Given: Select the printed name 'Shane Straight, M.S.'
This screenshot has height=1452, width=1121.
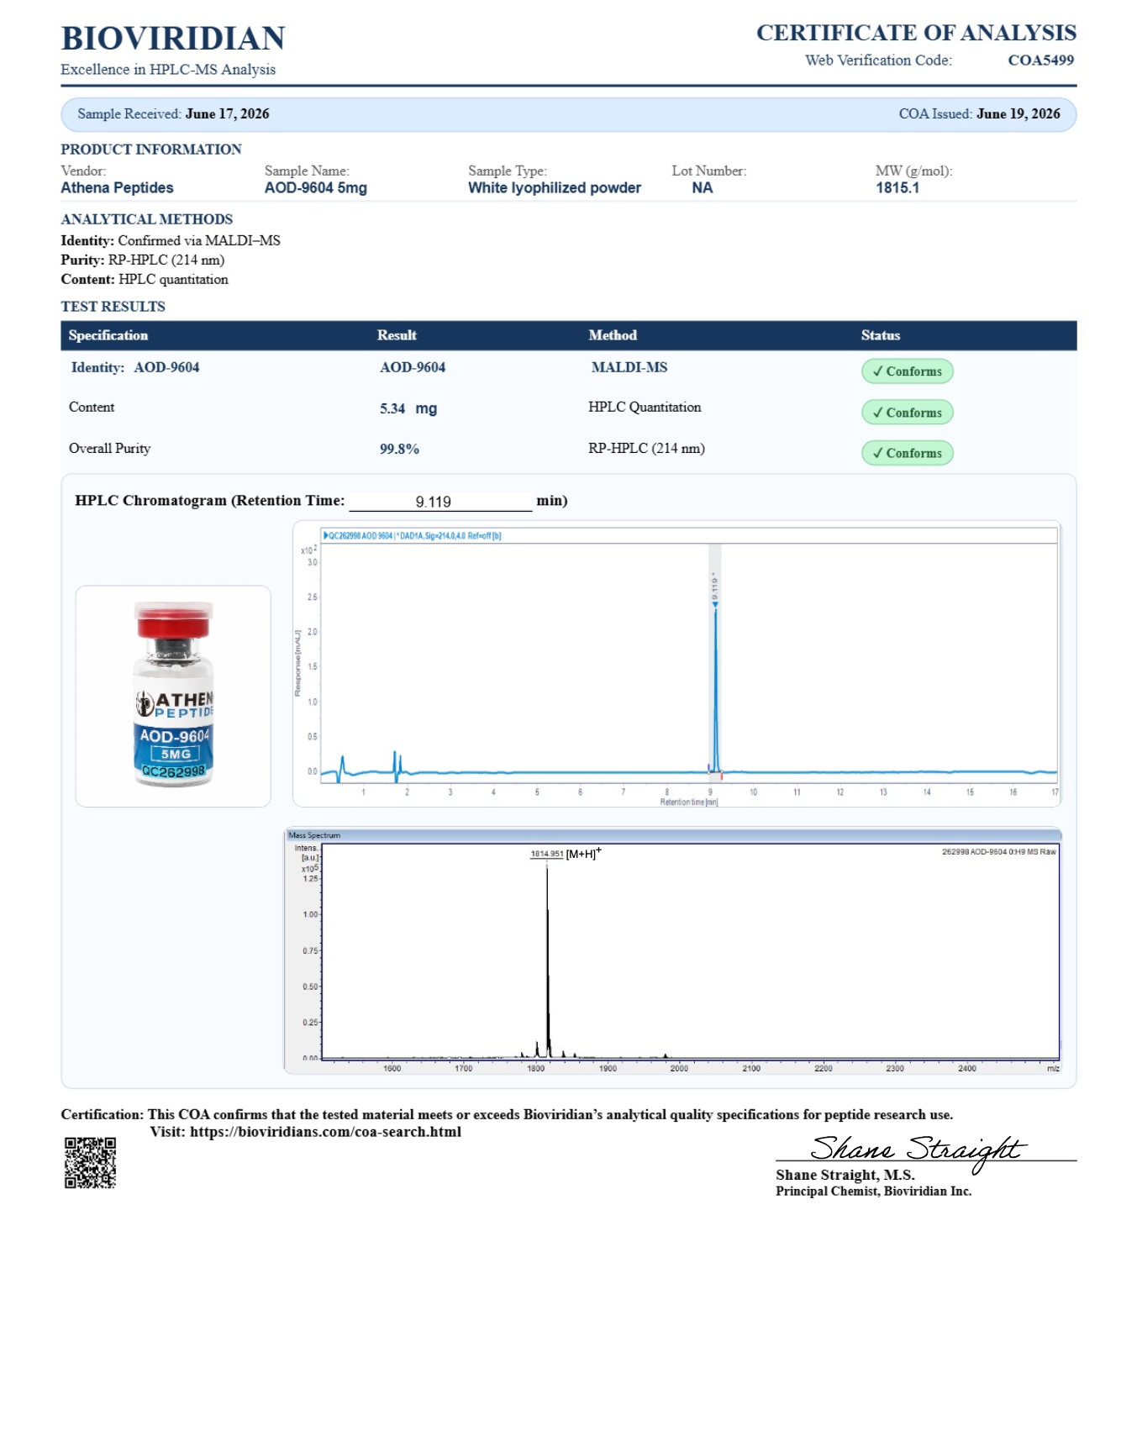Looking at the screenshot, I should [x=845, y=1176].
